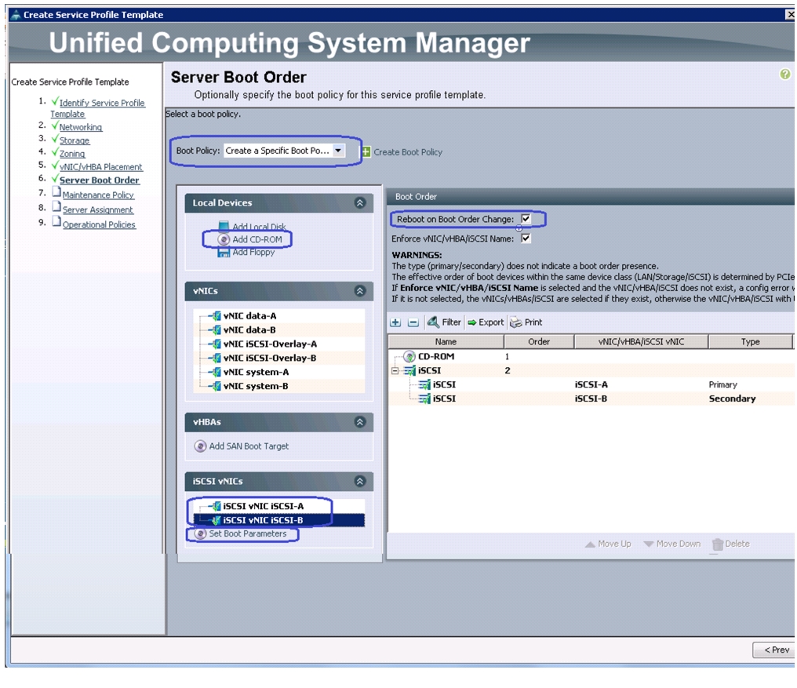Viewport: 797px width, 688px height.
Task: Collapse the iSCSI vNICs panel
Action: pyautogui.click(x=360, y=481)
